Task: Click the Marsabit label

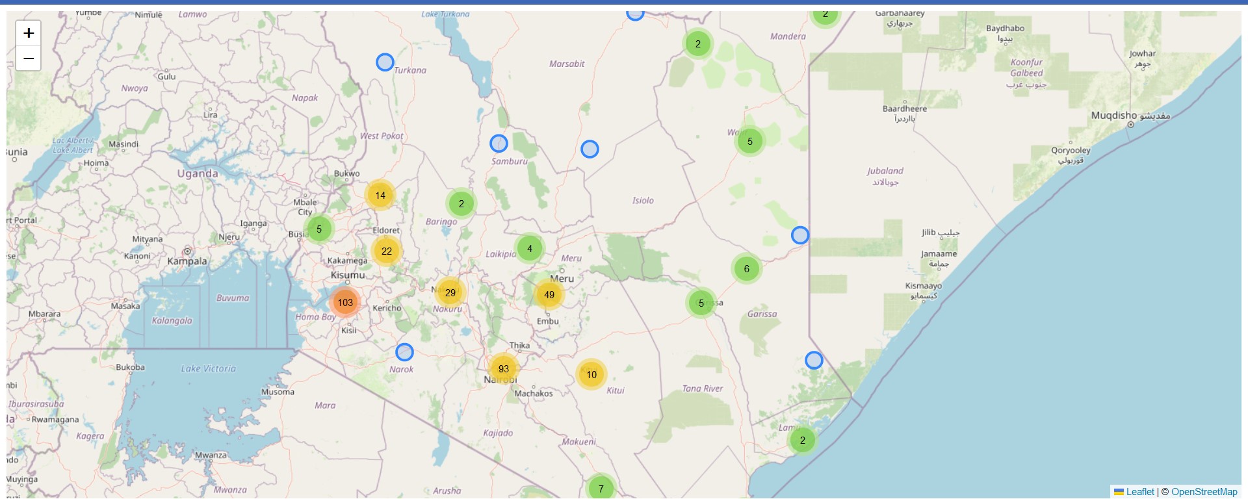Action: pos(567,64)
